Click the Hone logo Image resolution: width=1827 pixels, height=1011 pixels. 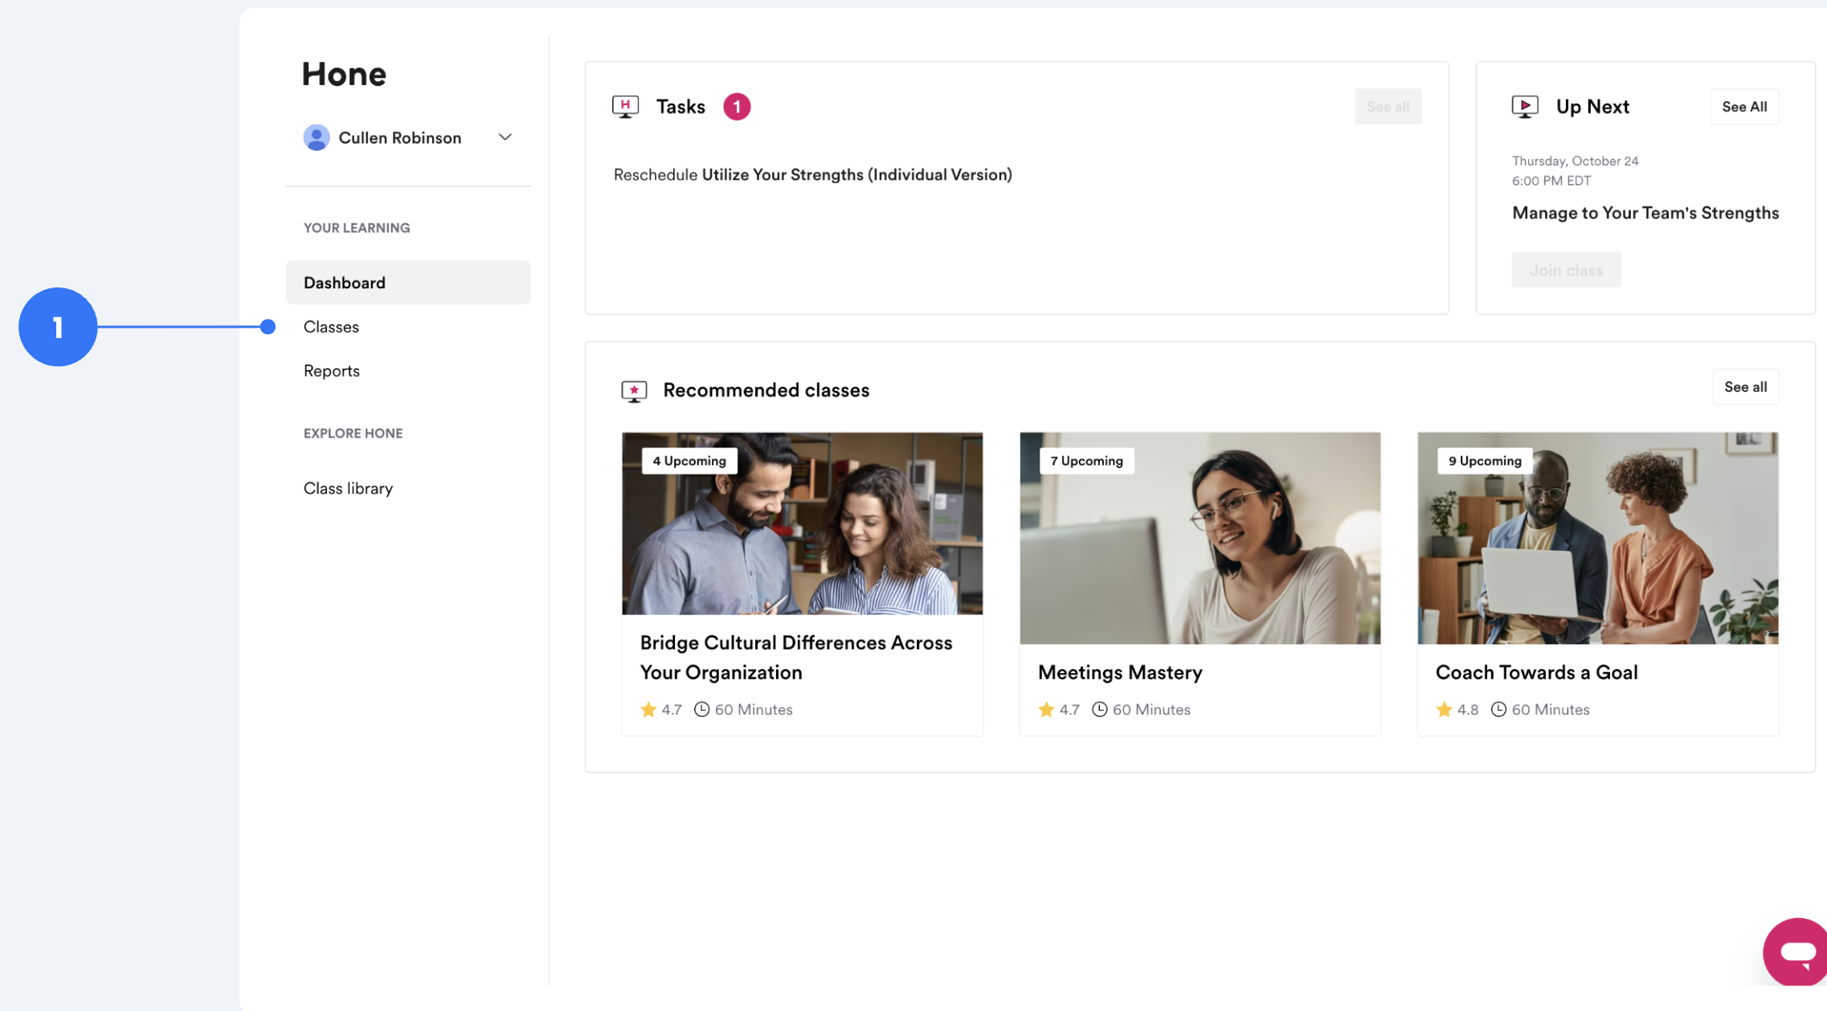344,74
